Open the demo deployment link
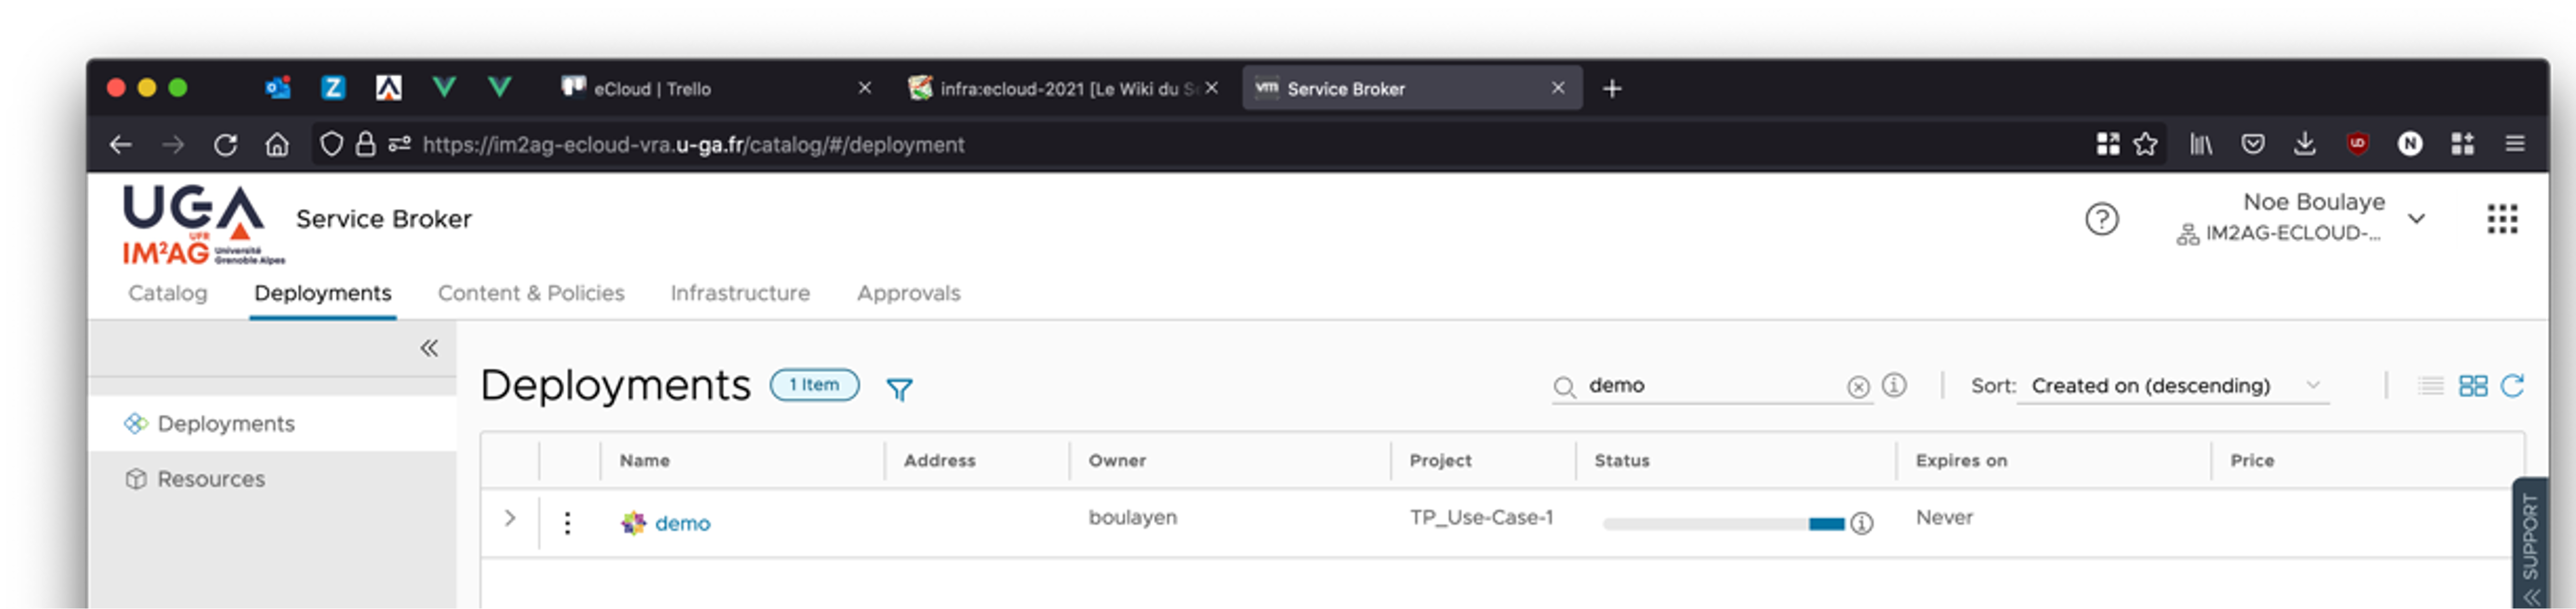The height and width of the screenshot is (609, 2576). [x=682, y=523]
